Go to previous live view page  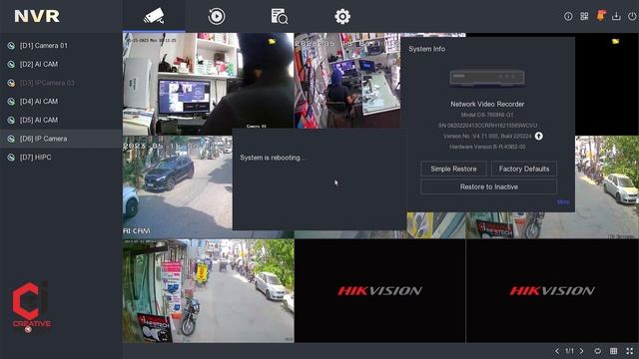[557, 351]
